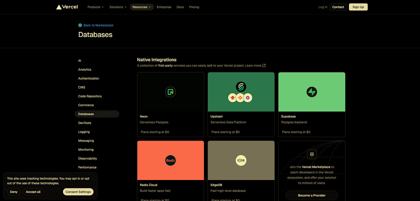This screenshot has width=420, height=201.
Task: Click the Supabase lightning bolt logo
Action: (312, 92)
